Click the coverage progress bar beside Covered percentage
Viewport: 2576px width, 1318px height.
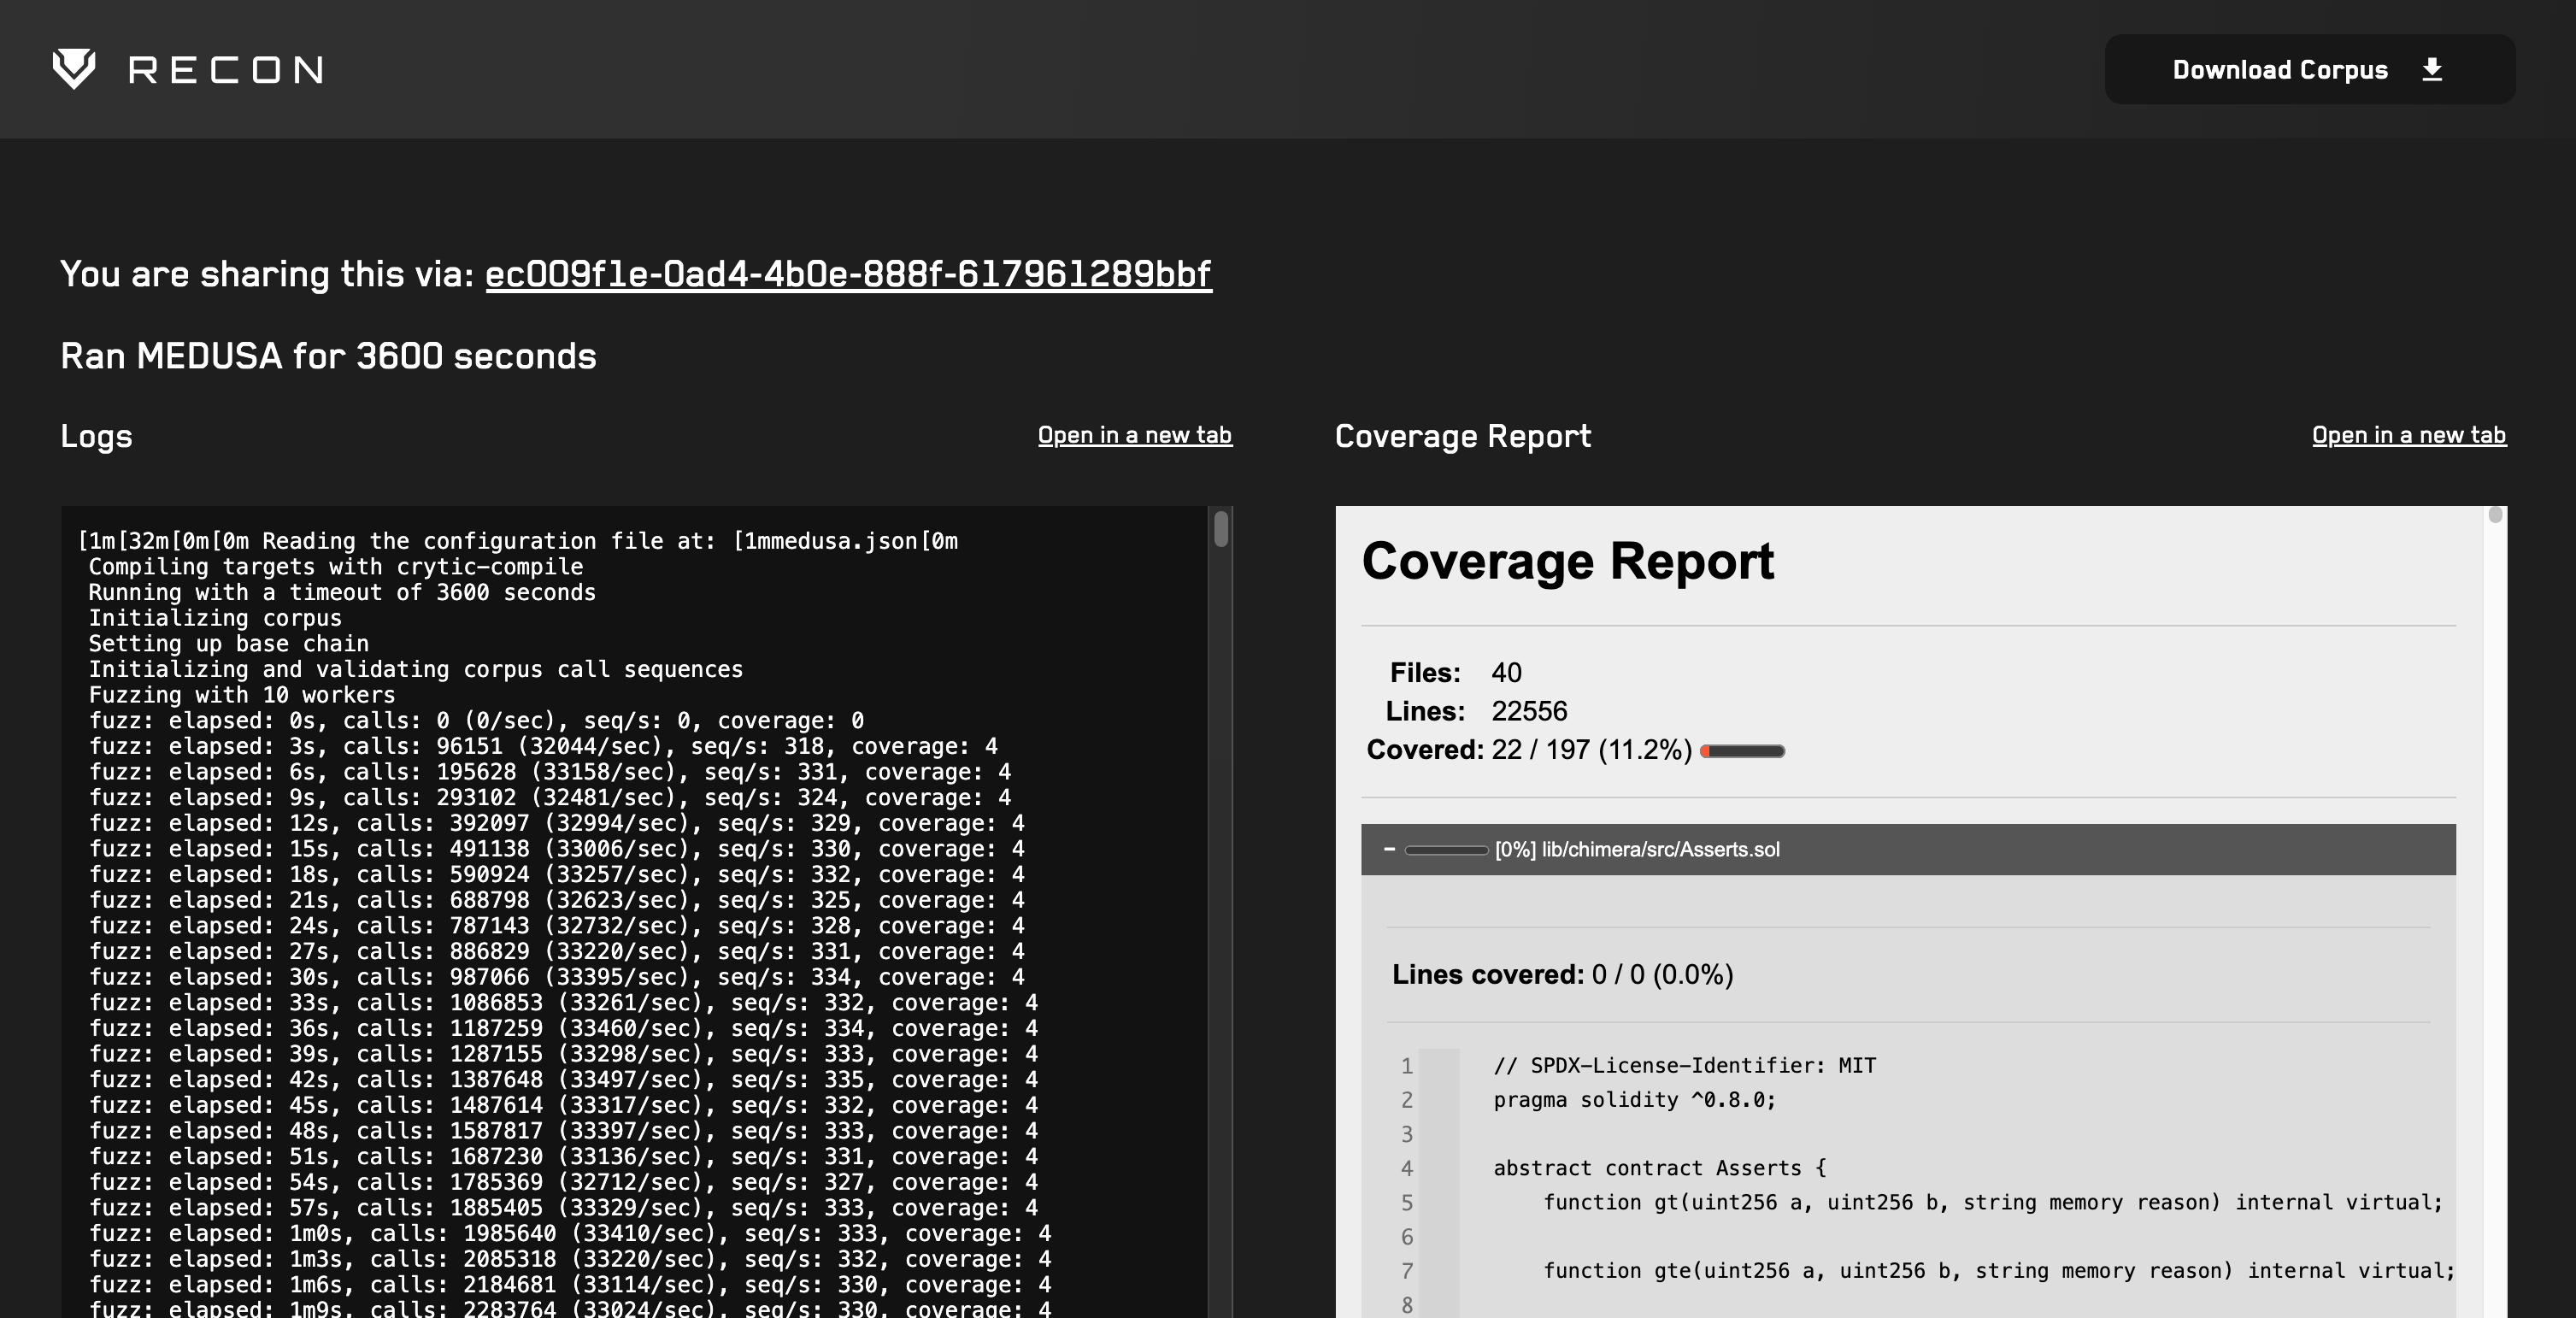(1742, 751)
